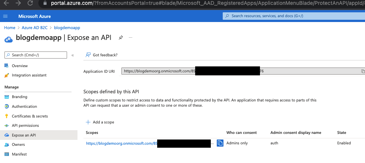Click the API permissions icon in sidebar
The width and height of the screenshot is (365, 163).
point(7,126)
